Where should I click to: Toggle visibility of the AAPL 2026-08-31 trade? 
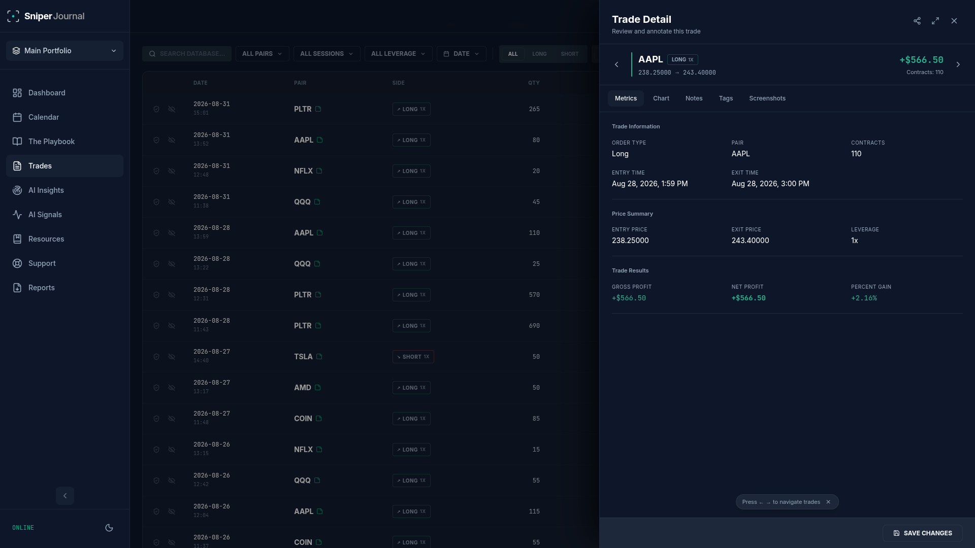pyautogui.click(x=172, y=140)
